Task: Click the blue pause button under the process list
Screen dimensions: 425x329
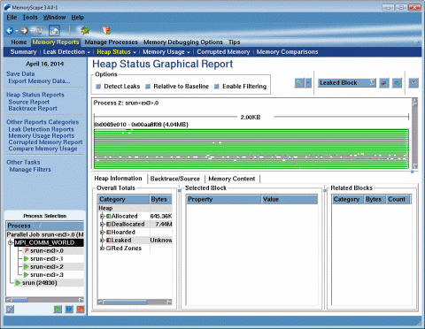Action: pyautogui.click(x=69, y=310)
